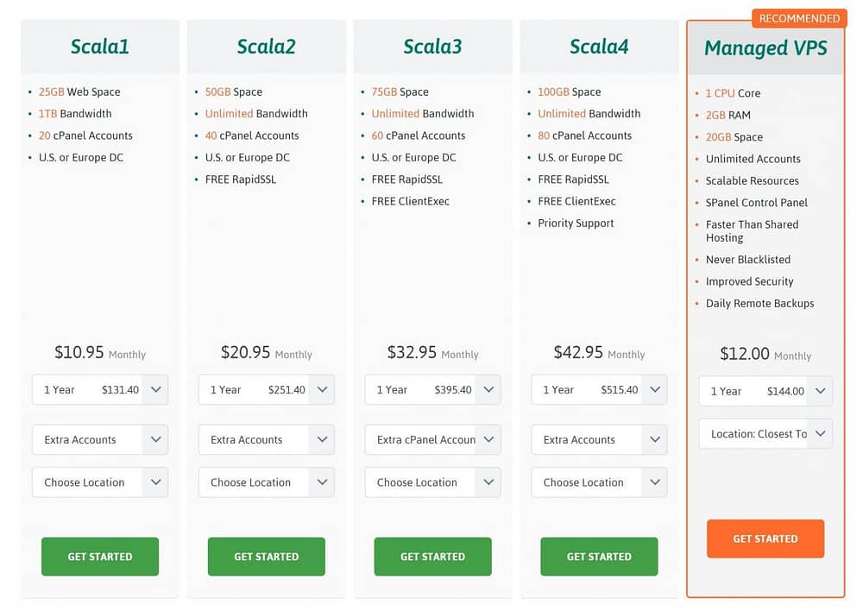This screenshot has width=863, height=611.
Task: Select Scala2 Choose Location dropdown
Action: click(267, 482)
